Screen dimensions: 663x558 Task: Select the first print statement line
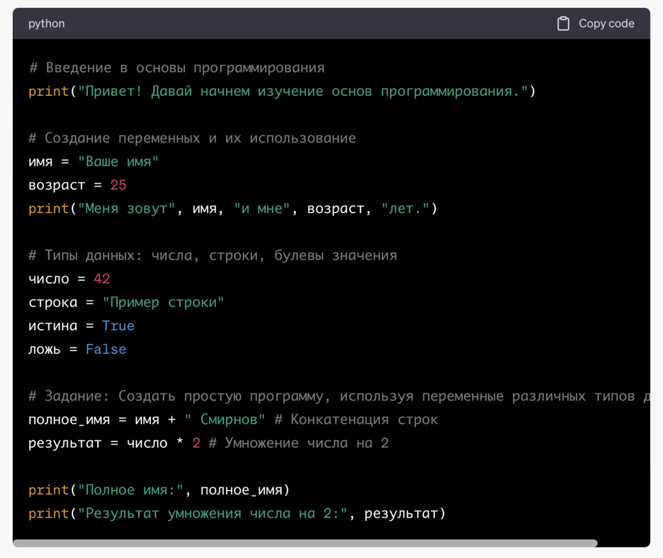221,91
